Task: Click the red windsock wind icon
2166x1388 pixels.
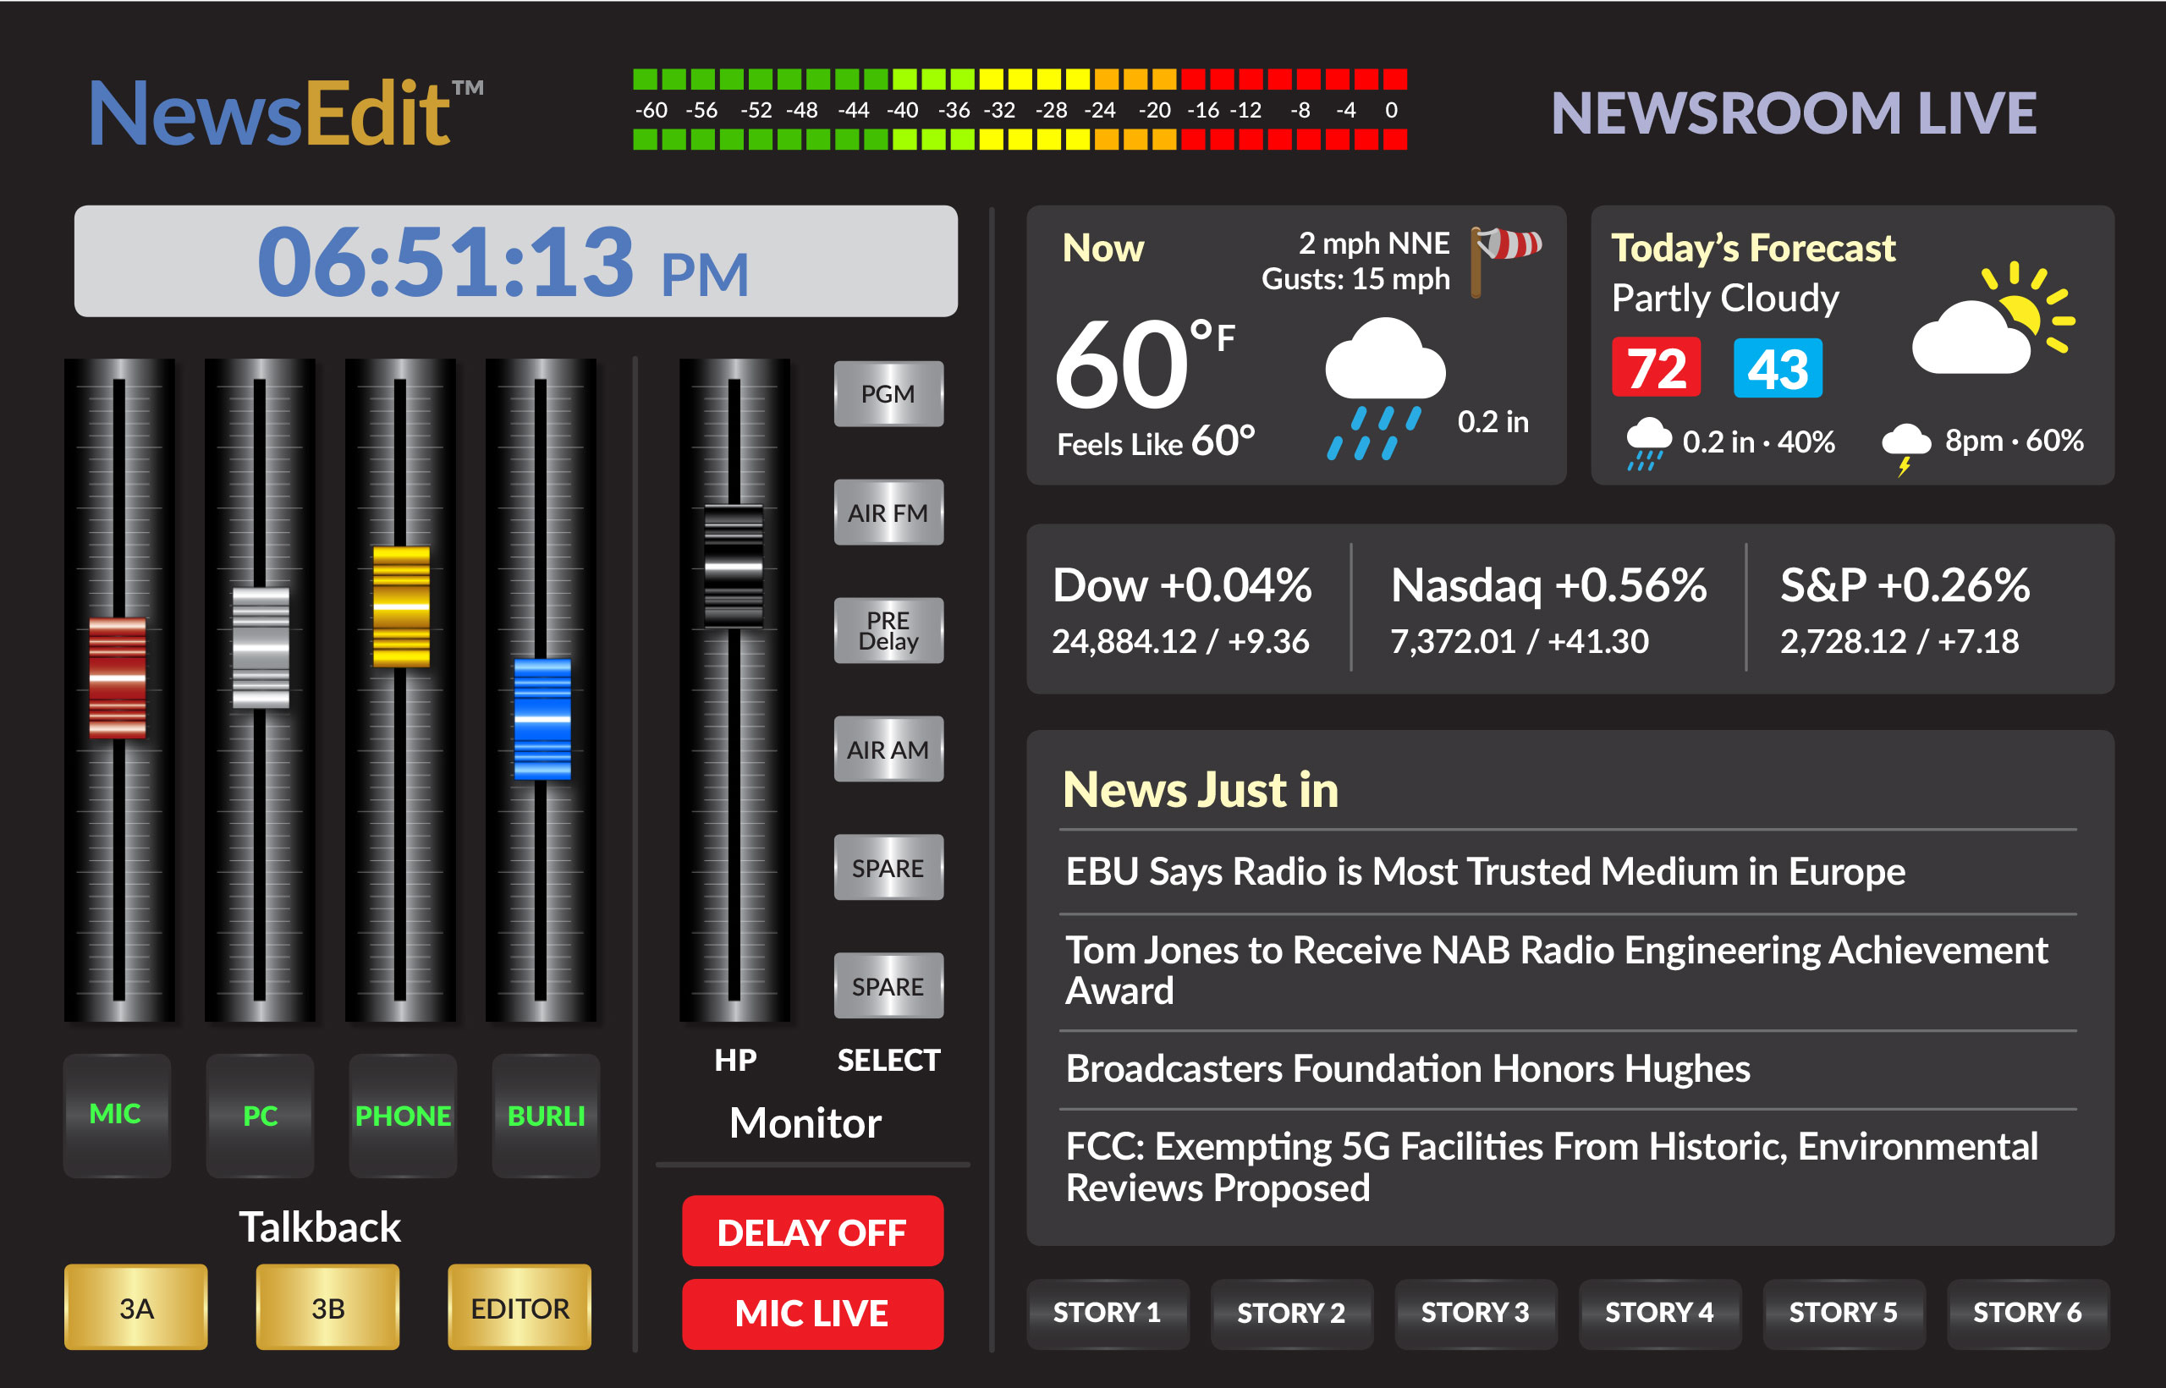Action: pos(1507,261)
